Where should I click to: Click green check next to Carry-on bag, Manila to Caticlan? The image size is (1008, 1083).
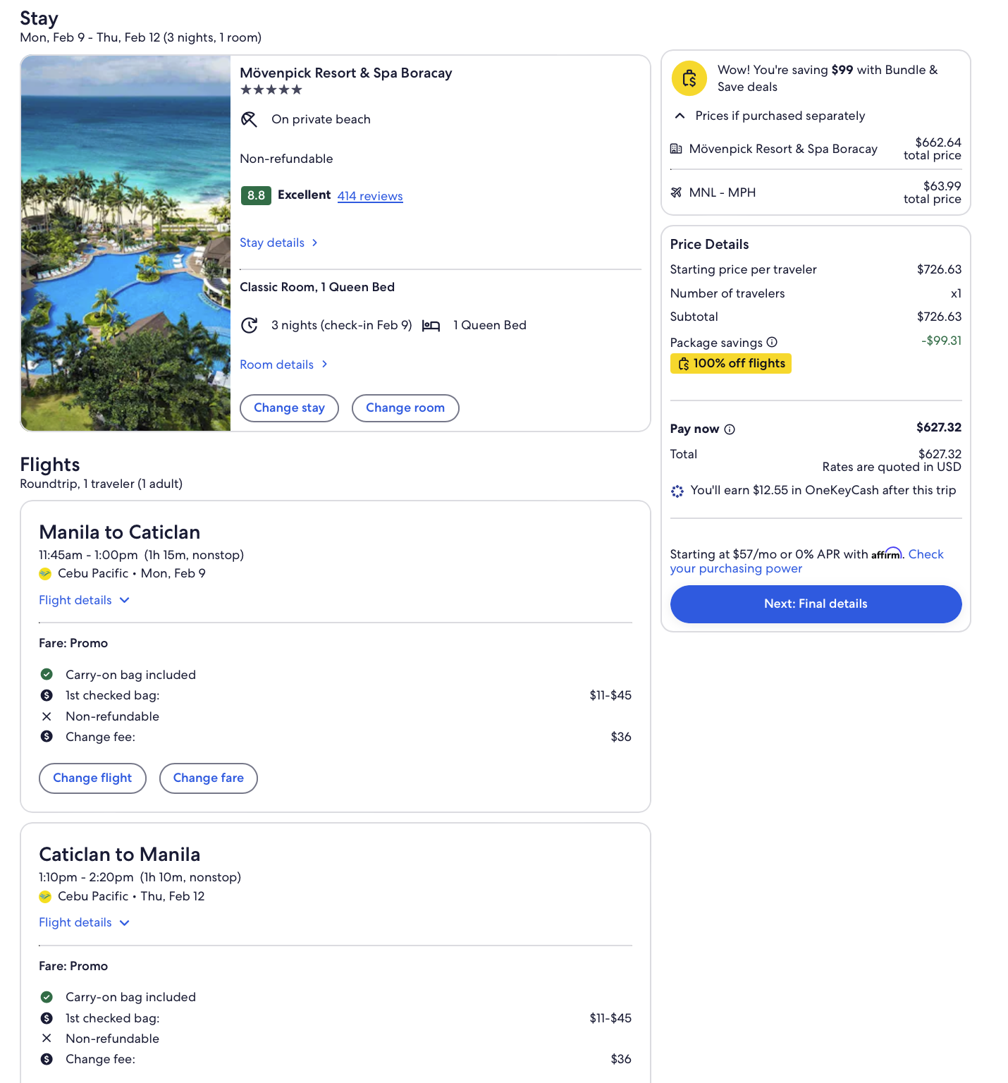[47, 674]
